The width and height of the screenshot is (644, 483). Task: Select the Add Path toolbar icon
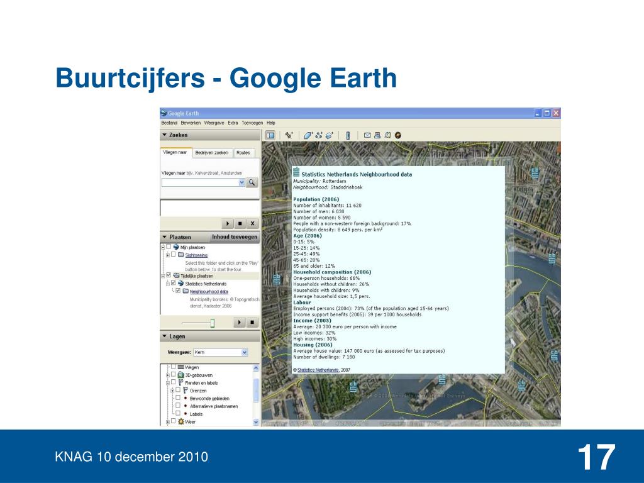coord(319,135)
